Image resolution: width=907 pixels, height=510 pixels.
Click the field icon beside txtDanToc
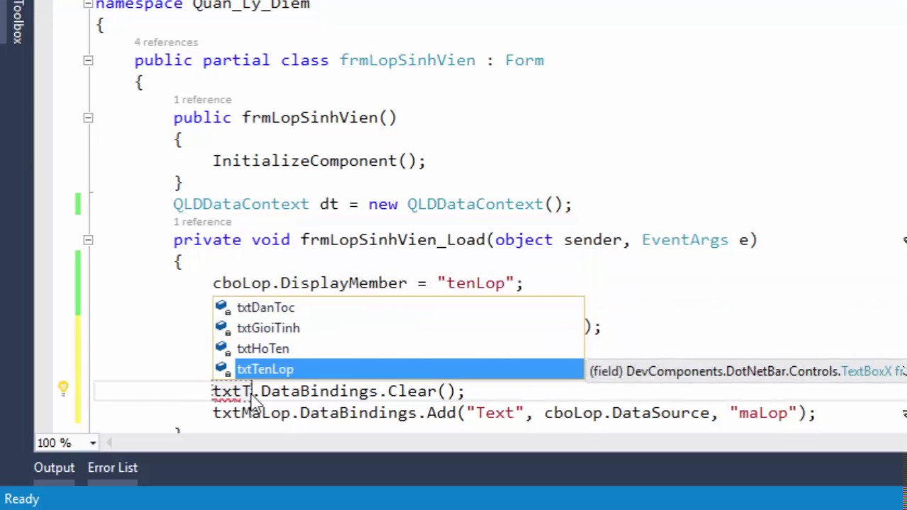tap(223, 307)
